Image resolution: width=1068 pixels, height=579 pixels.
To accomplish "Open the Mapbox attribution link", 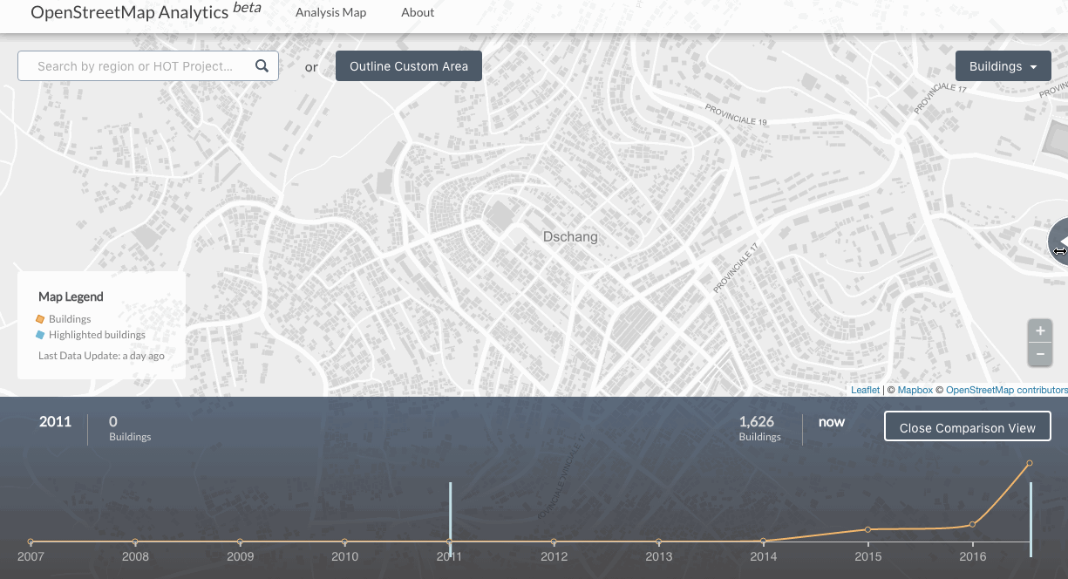I will [x=915, y=390].
